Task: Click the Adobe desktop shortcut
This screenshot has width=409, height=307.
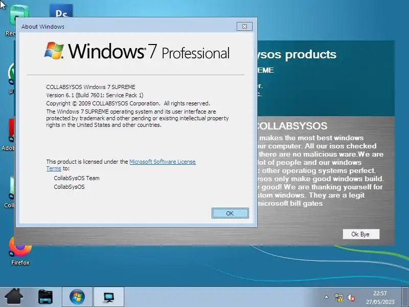Action: pos(8,135)
